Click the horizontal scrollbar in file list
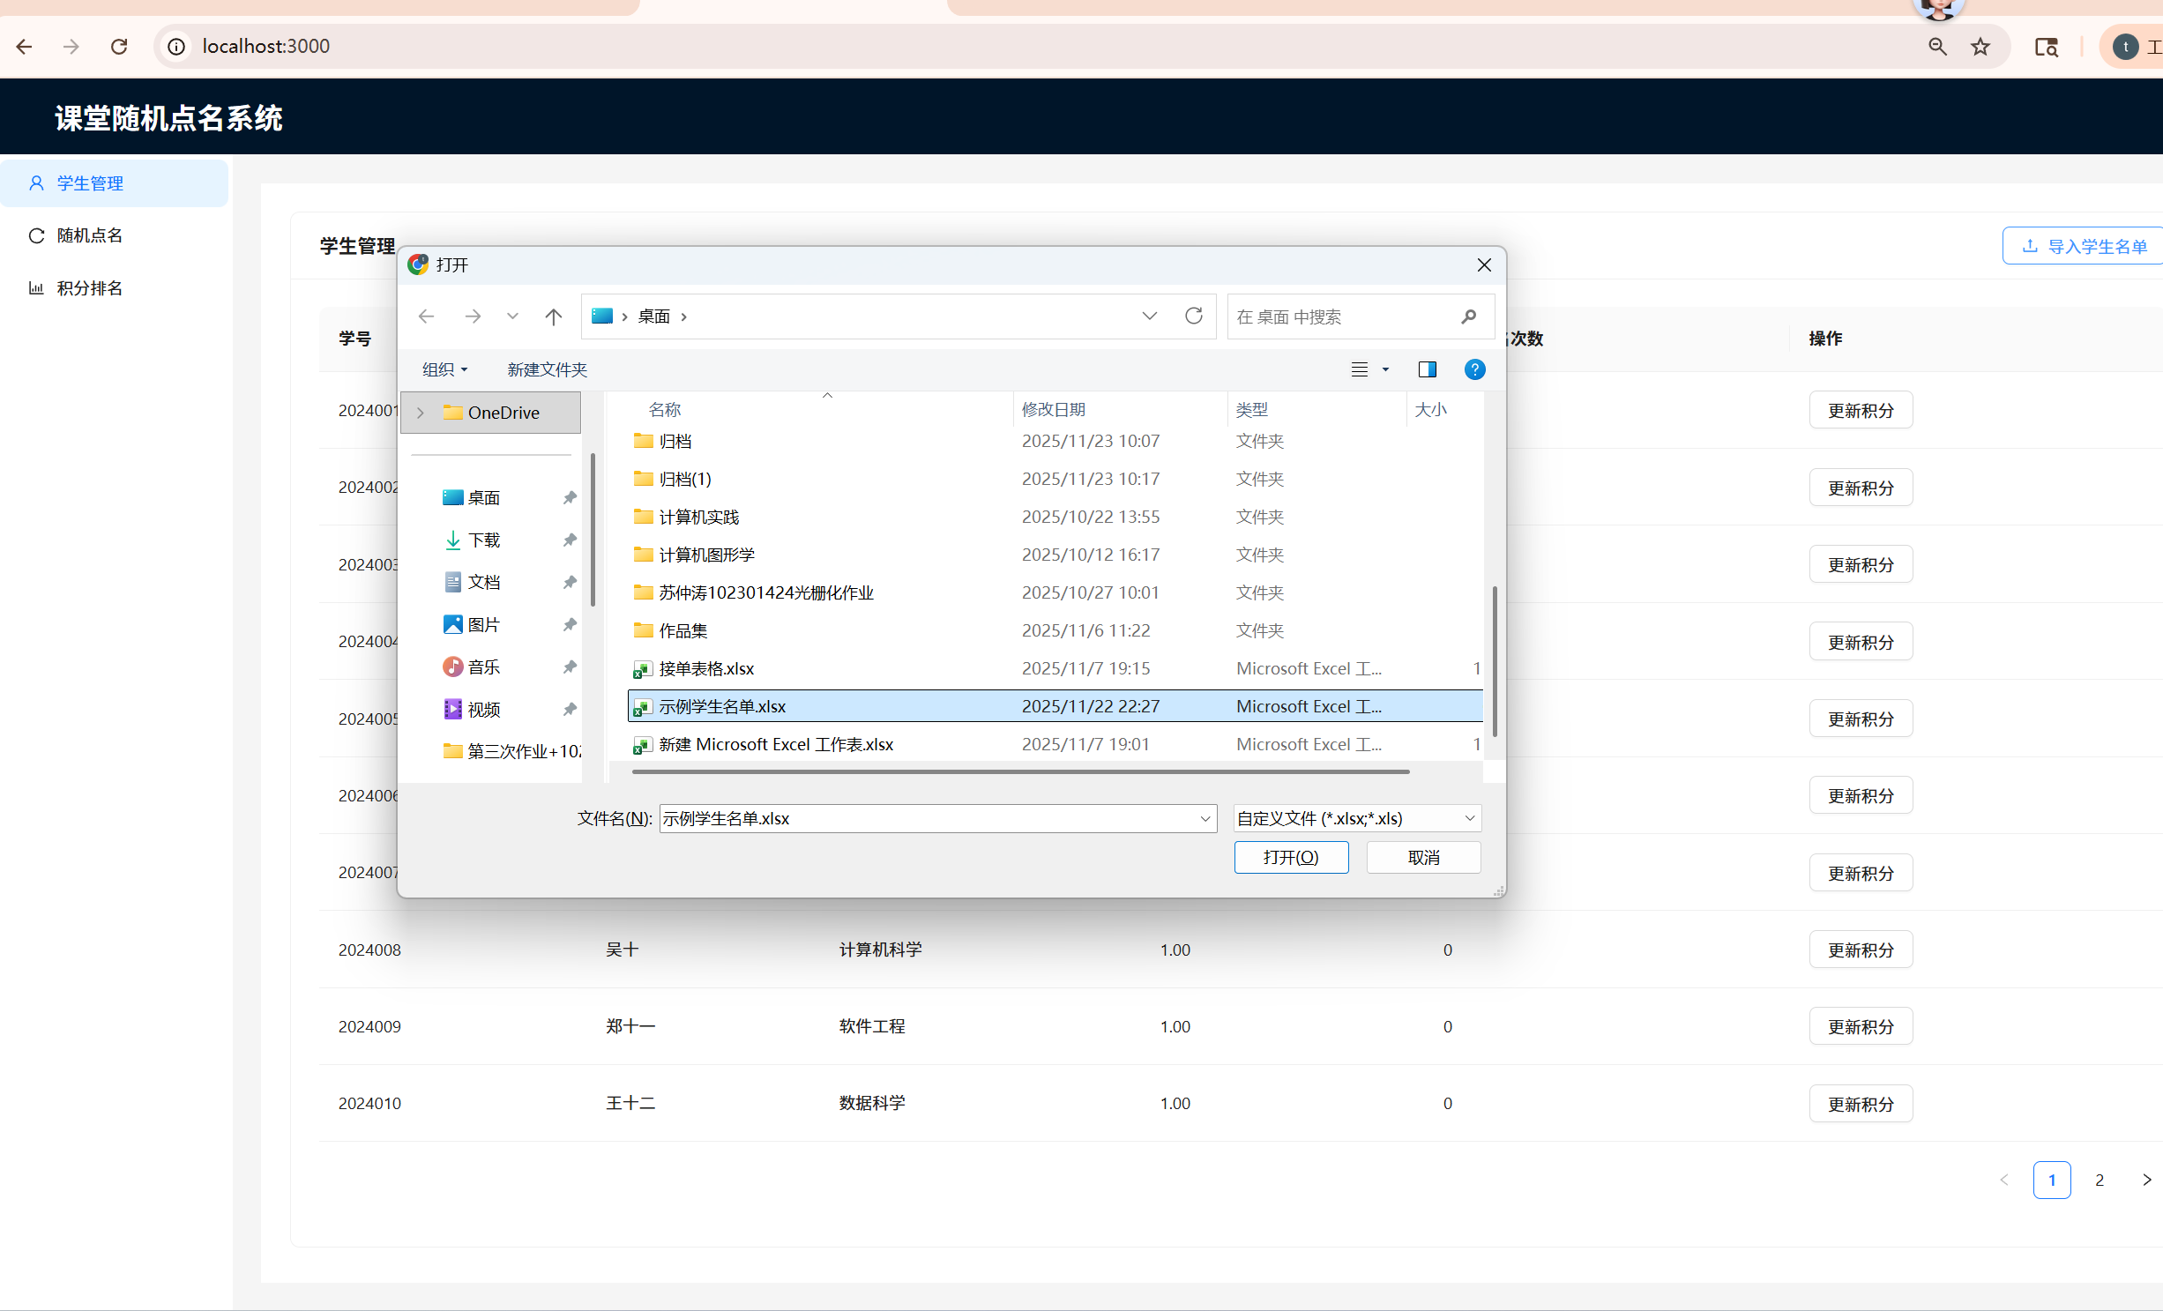2163x1311 pixels. point(1020,771)
